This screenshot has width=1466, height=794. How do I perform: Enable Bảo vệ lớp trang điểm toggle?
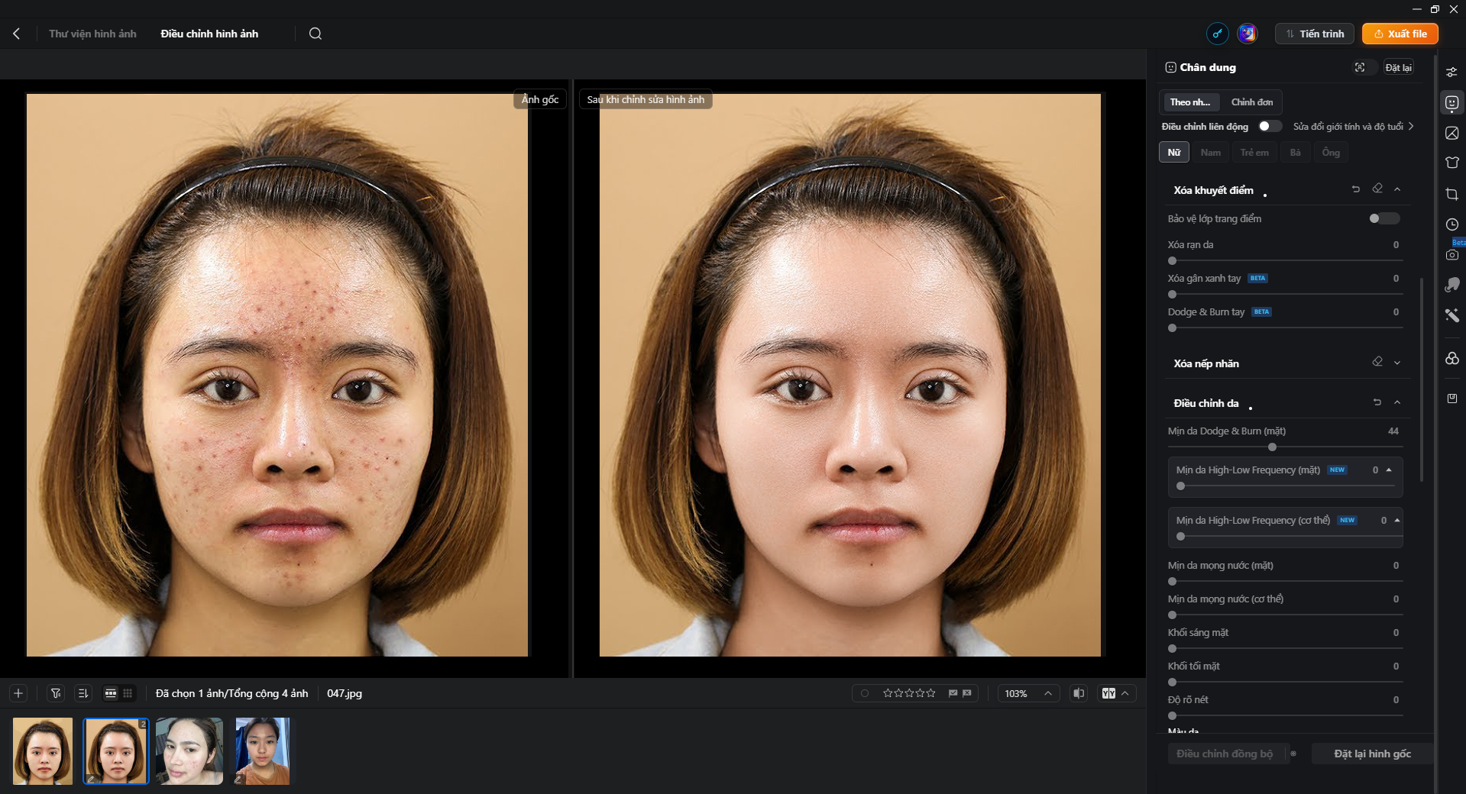[1384, 218]
